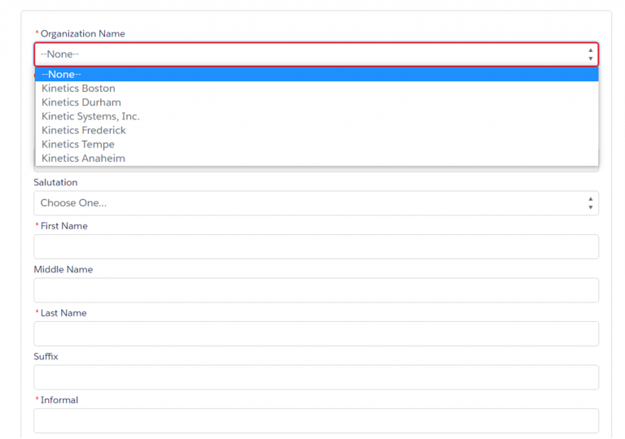Viewport: 625px width, 439px height.
Task: Click the Organization Name up-down arrow icon
Action: pyautogui.click(x=590, y=54)
